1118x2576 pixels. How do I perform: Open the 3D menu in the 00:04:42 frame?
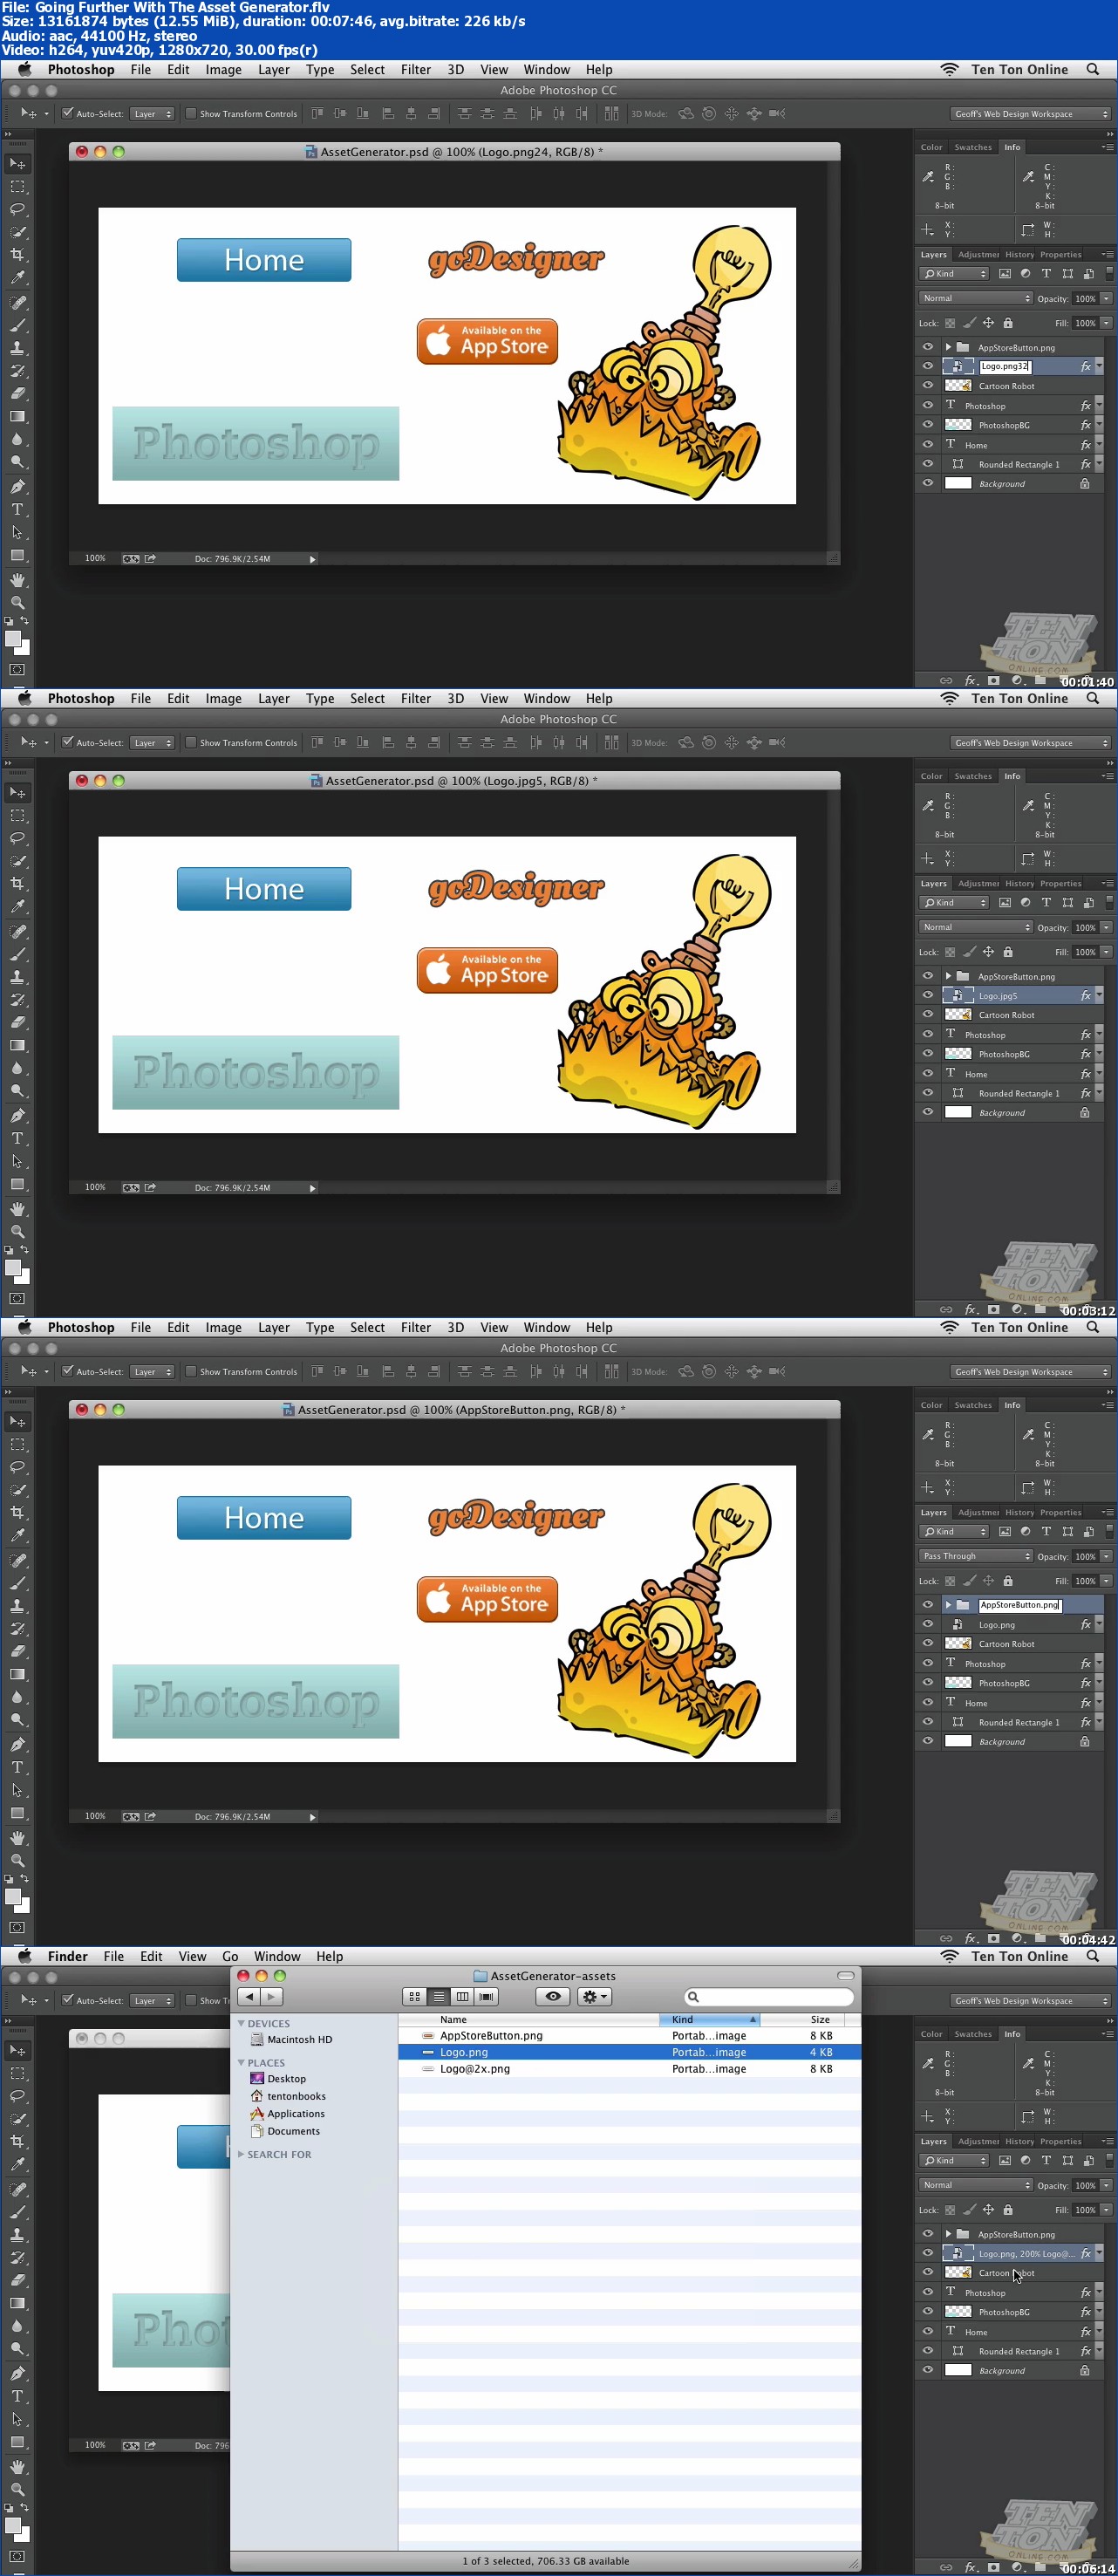(x=455, y=1328)
